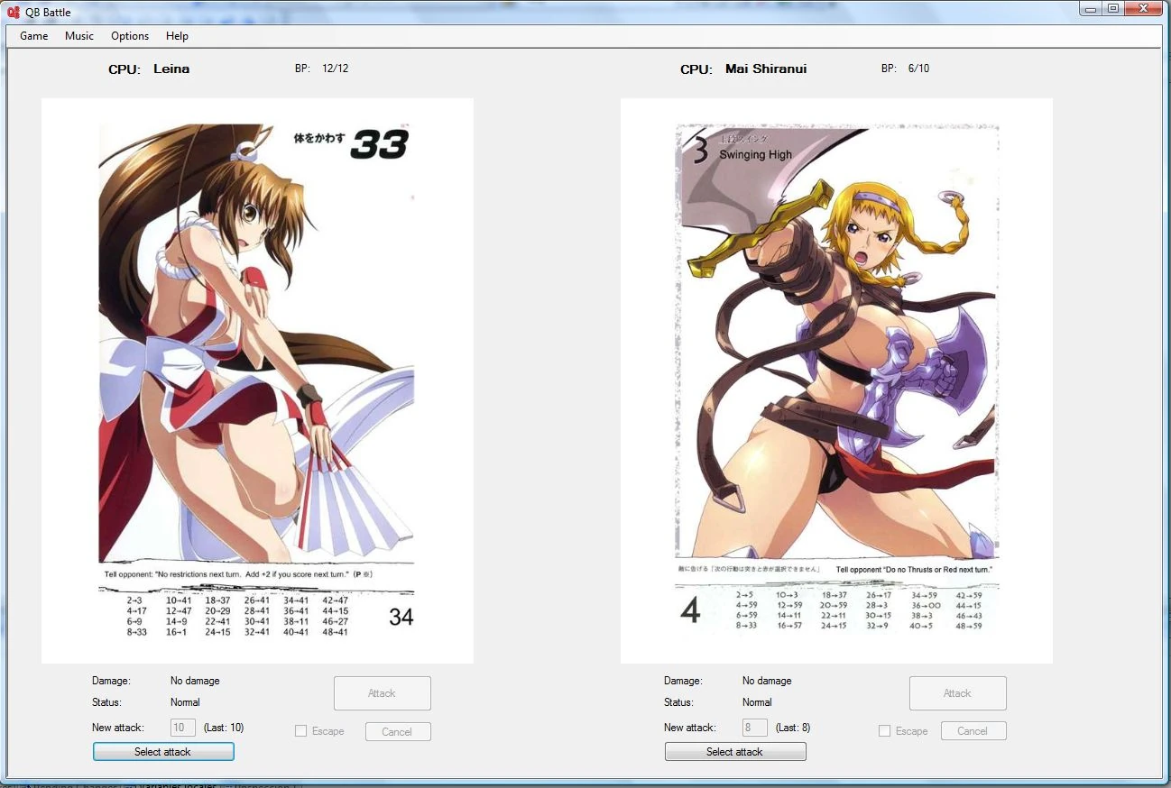1171x788 pixels.
Task: Click the Attack button in Mai Shiranui's panel
Action: (958, 693)
